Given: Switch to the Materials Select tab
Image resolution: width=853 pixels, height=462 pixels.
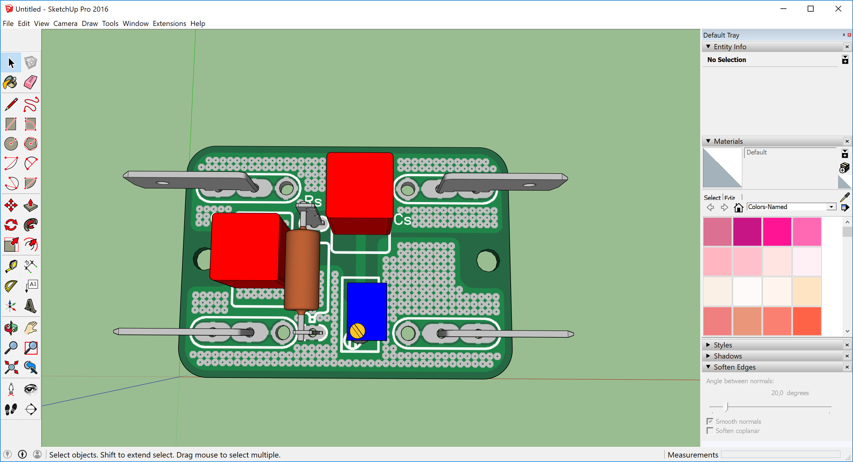Looking at the screenshot, I should tap(712, 197).
